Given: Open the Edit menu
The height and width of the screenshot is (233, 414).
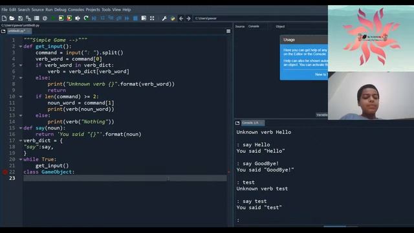Looking at the screenshot, I should (x=13, y=10).
